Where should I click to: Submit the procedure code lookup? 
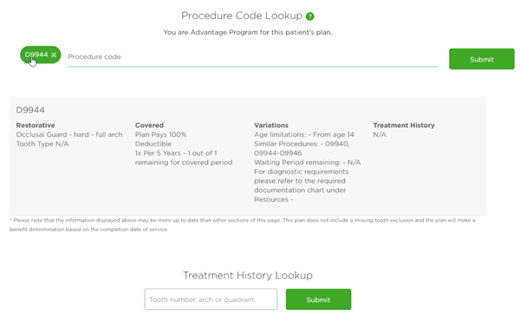pos(482,59)
